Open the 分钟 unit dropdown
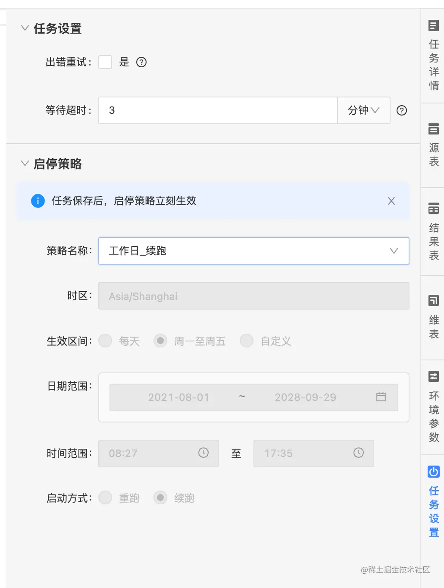Viewport: 444px width, 588px height. click(x=363, y=111)
